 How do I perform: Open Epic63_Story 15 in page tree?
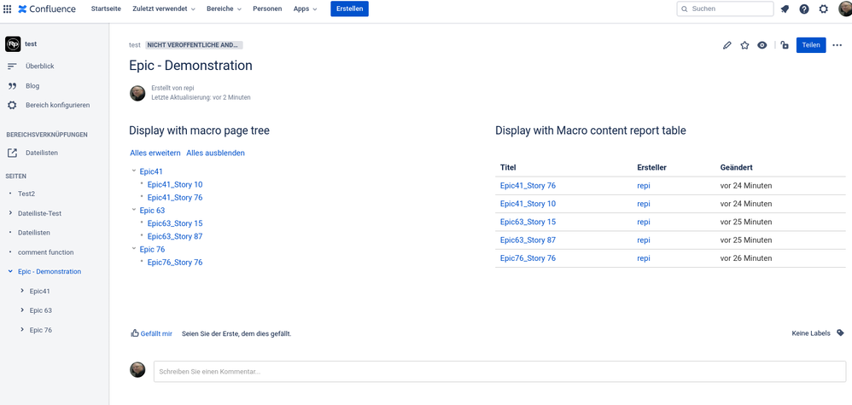point(175,223)
